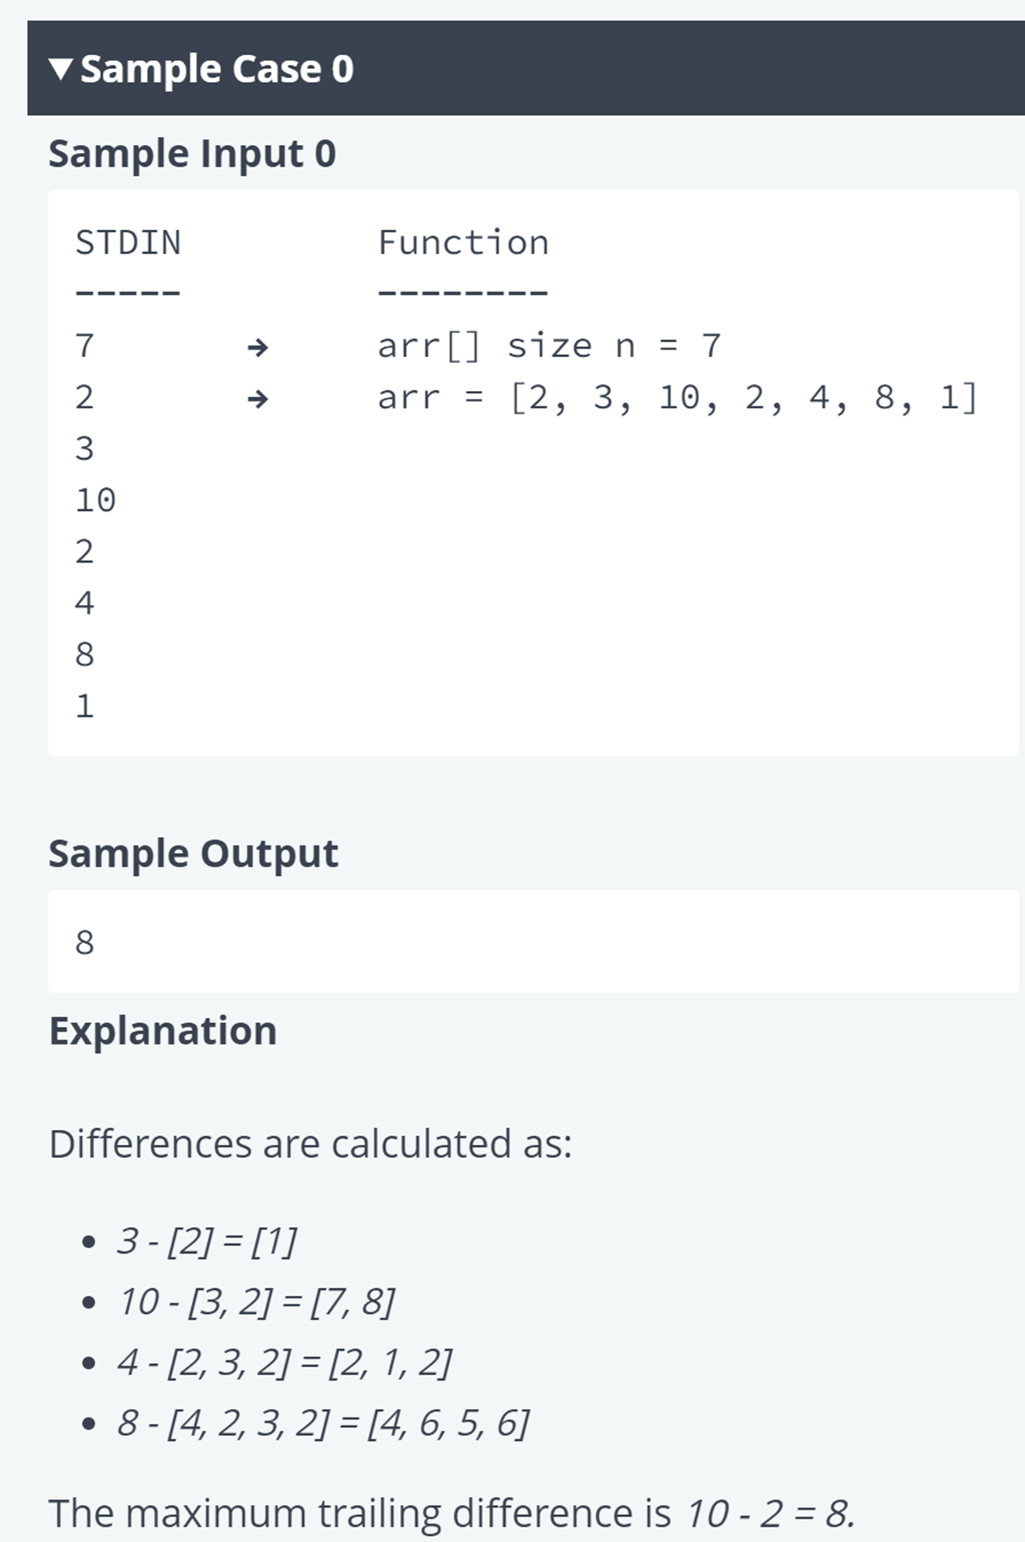Viewport: 1025px width, 1542px height.
Task: Click the output value 8 box
Action: coord(534,942)
